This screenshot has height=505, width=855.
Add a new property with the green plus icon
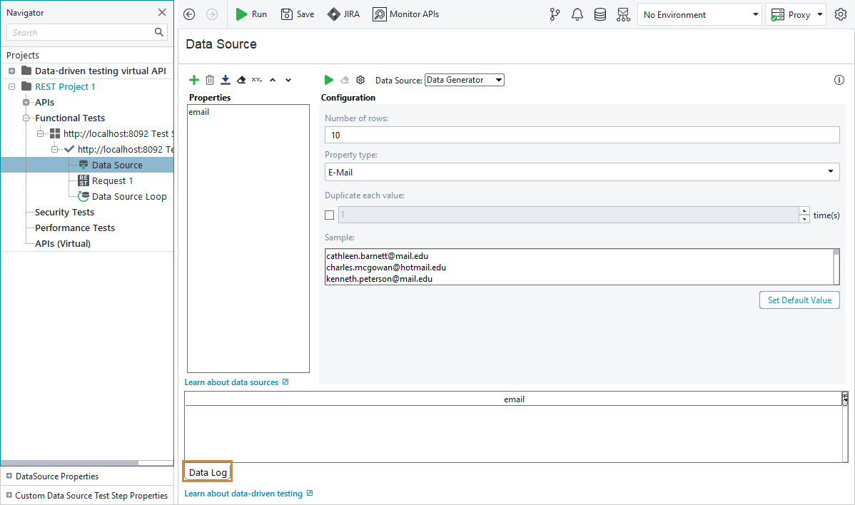coord(193,80)
